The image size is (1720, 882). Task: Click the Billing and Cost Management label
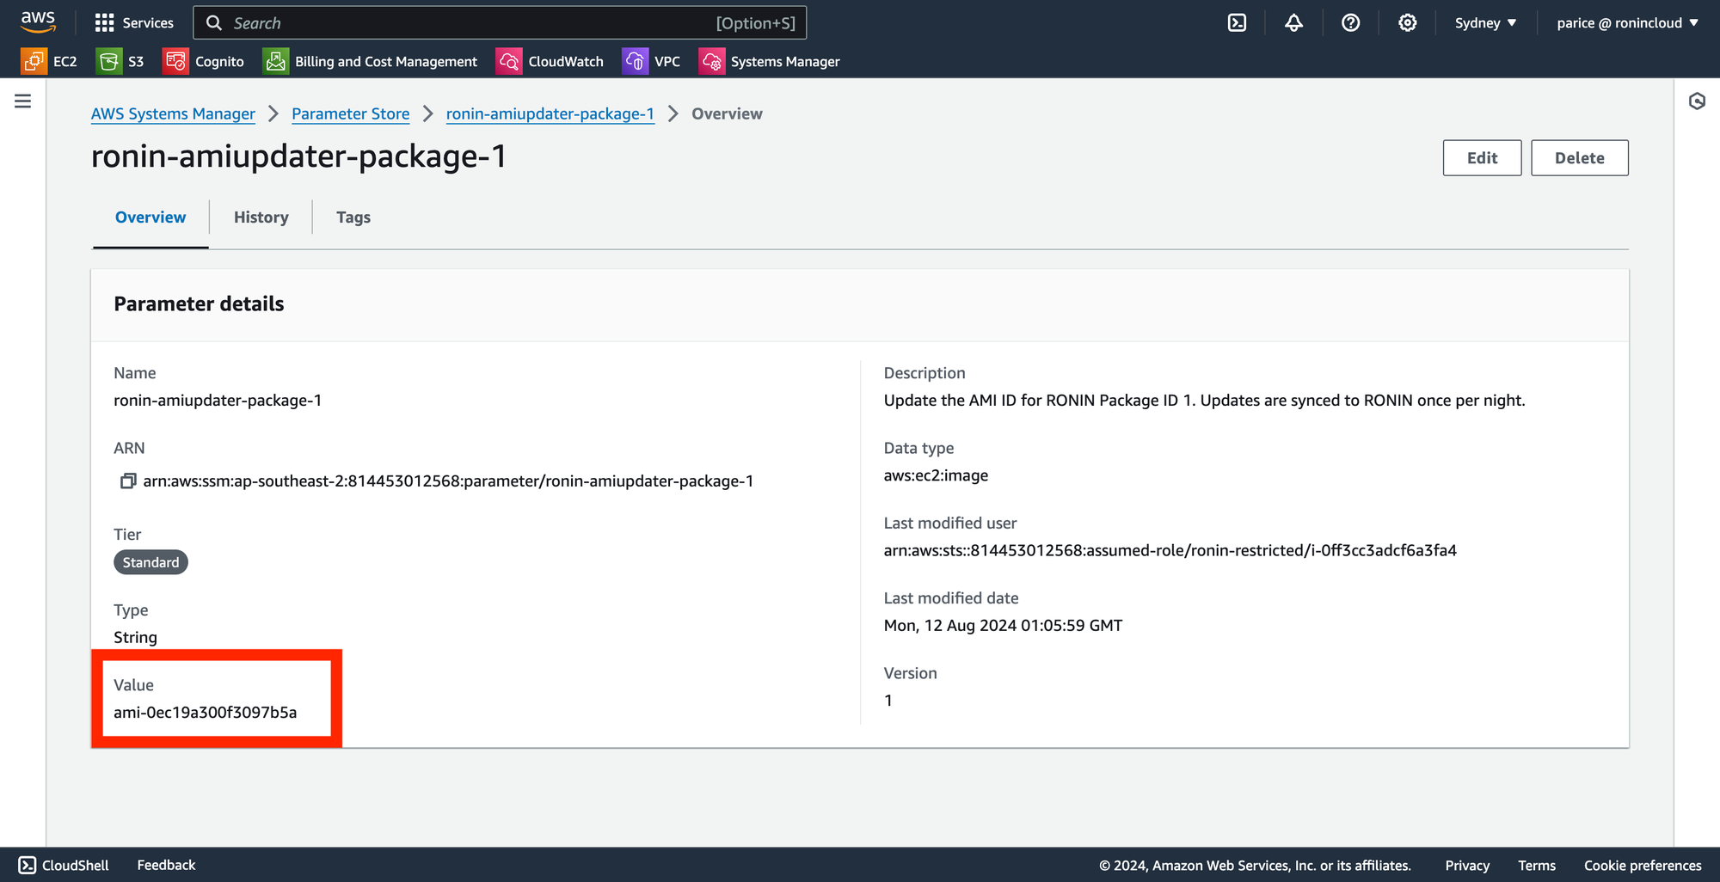(x=386, y=62)
